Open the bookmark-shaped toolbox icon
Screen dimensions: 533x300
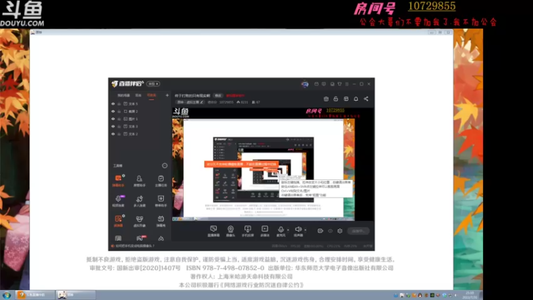(x=118, y=238)
